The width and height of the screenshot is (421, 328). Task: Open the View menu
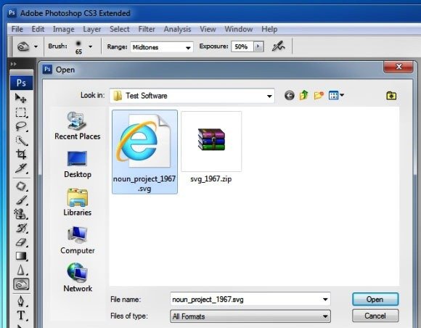[x=208, y=29]
